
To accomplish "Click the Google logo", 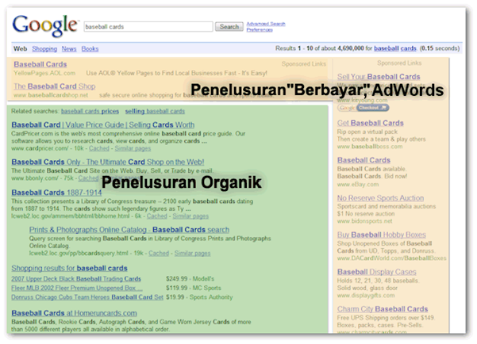I will [44, 25].
